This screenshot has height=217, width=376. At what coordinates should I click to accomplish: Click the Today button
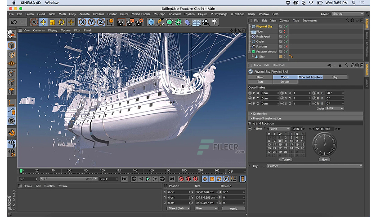pyautogui.click(x=286, y=160)
